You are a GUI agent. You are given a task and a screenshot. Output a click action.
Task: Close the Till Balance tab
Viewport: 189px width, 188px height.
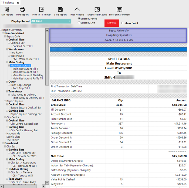(18, 2)
